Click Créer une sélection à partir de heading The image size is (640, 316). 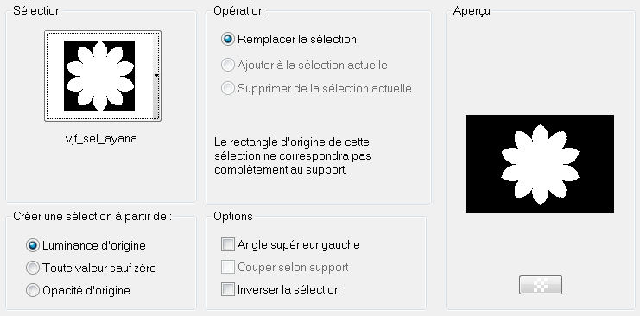tap(92, 216)
